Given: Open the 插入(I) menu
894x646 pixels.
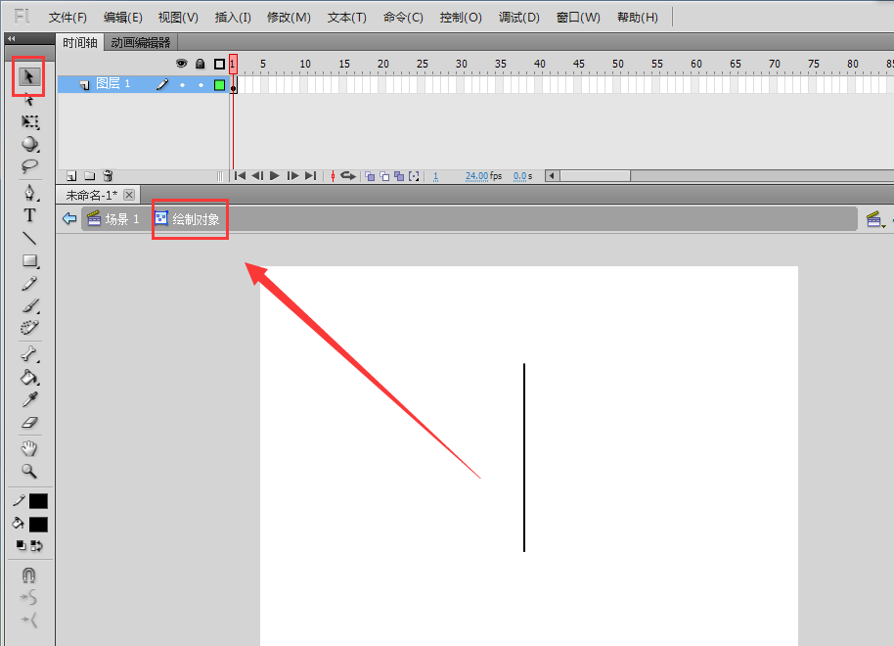Looking at the screenshot, I should coord(233,17).
